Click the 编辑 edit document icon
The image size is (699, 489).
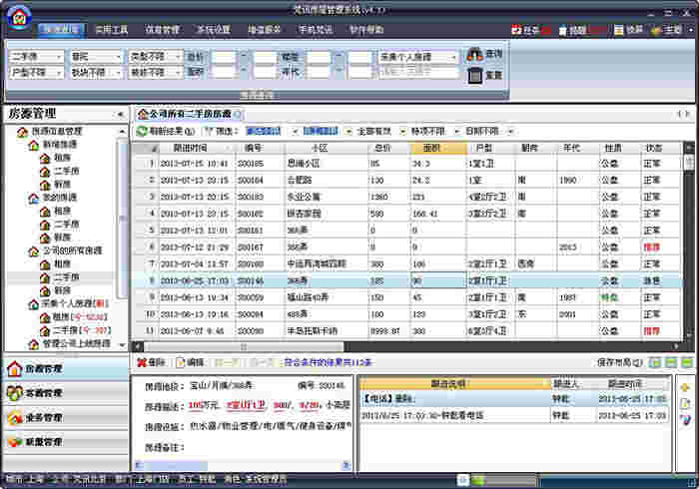point(180,362)
